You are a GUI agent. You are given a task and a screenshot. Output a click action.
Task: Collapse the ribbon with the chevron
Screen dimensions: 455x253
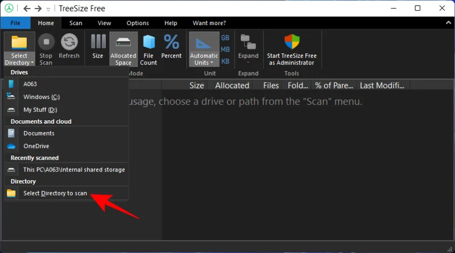coord(448,23)
